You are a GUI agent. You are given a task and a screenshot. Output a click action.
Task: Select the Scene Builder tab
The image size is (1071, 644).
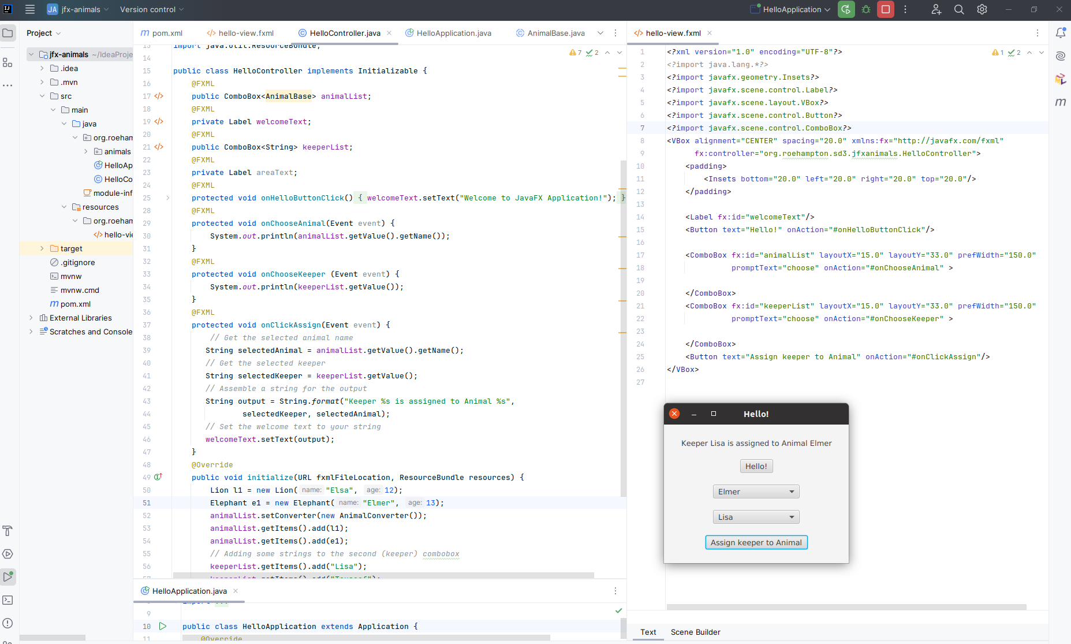coord(695,632)
